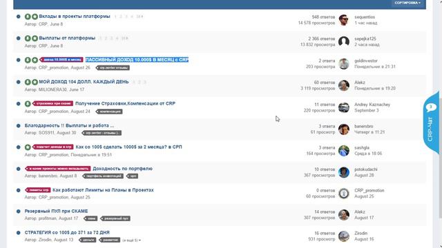
Task: Click unread dot of 'МОЙ ДОХОД 104 ДОЛЛ.'
Action: [x=19, y=82]
